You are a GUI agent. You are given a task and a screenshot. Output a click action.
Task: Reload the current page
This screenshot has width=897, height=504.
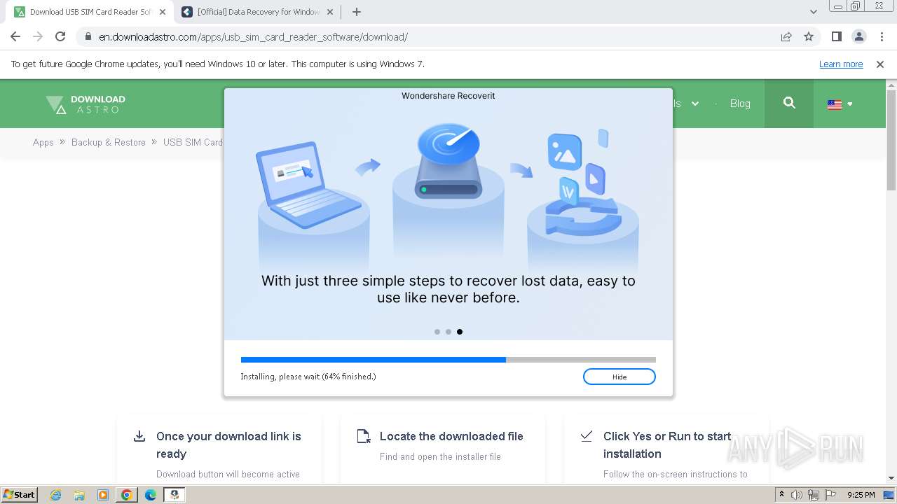(60, 36)
